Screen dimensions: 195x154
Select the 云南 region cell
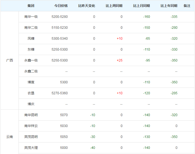pos(10,137)
